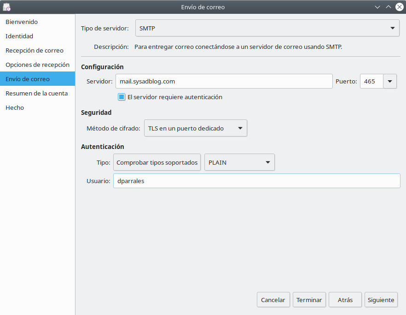Click into the Puerto number field

coord(371,81)
